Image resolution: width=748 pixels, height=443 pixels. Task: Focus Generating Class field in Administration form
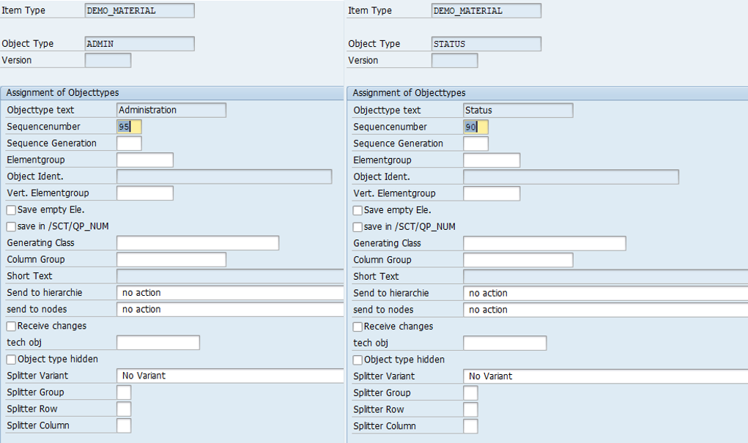tap(197, 243)
